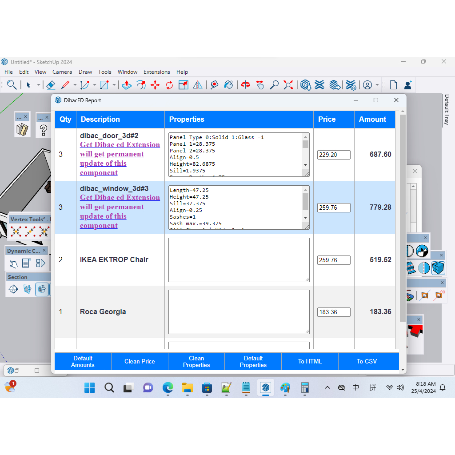Click the new document page icon
Image resolution: width=455 pixels, height=455 pixels.
tap(393, 85)
